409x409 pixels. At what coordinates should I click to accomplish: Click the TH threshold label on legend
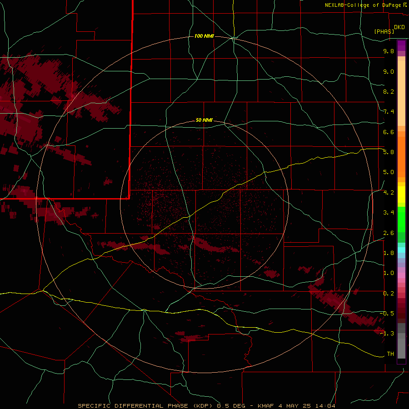coord(390,354)
